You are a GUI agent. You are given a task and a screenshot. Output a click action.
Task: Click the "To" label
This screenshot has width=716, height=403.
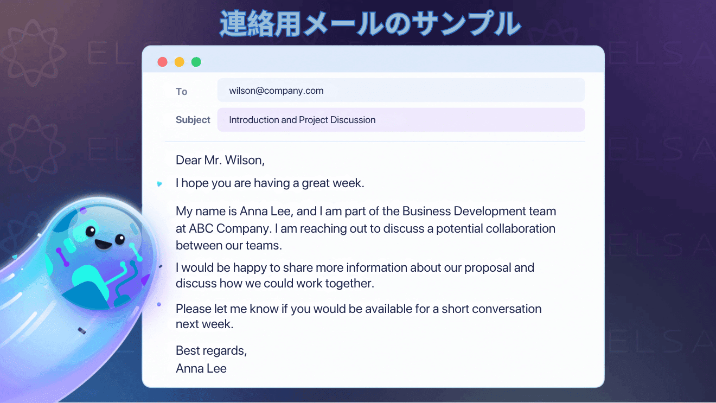tap(182, 92)
